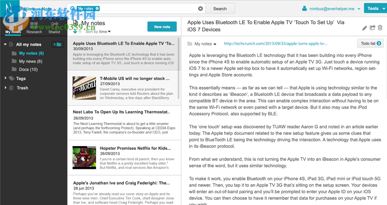The image size is (387, 205).
Task: Click the My news folder icon
Action: (14, 61)
